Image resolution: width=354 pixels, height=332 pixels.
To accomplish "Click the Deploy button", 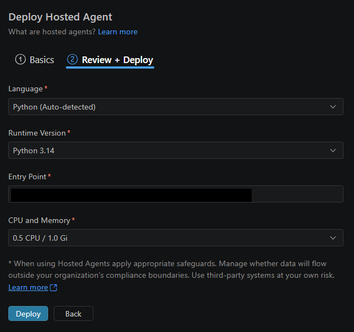I will click(28, 314).
